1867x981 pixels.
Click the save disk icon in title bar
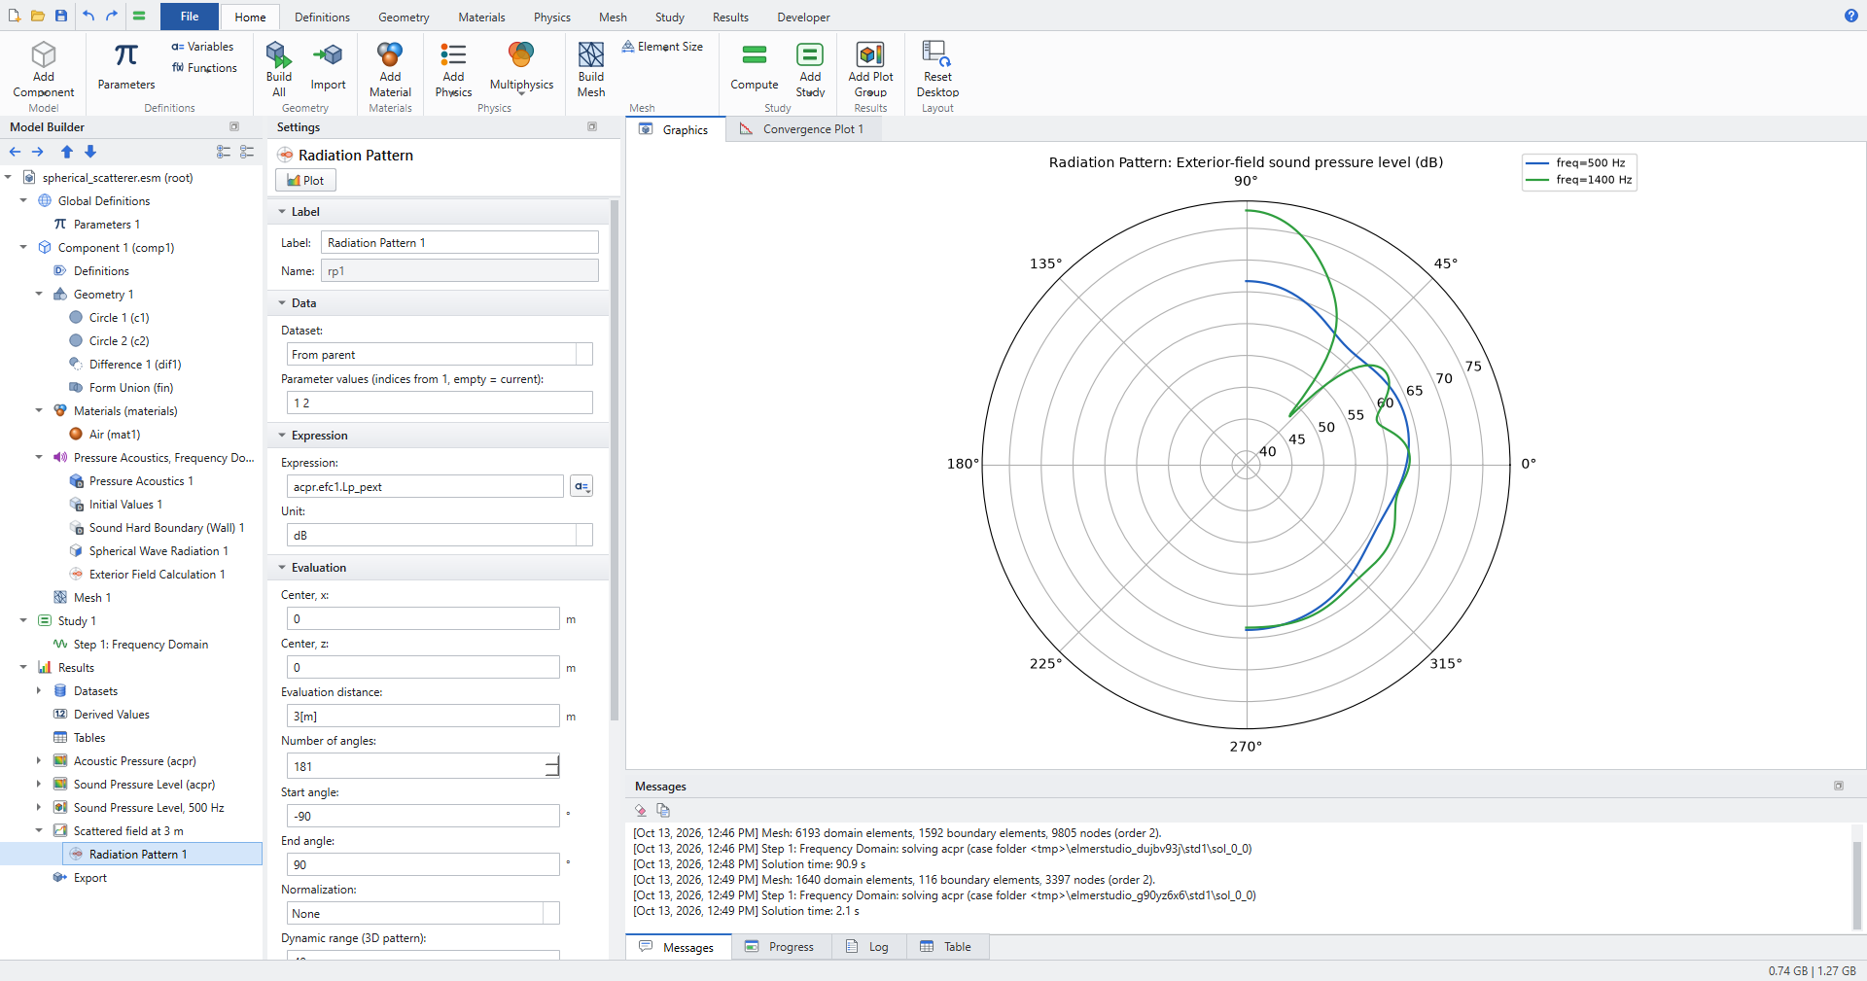(x=61, y=16)
